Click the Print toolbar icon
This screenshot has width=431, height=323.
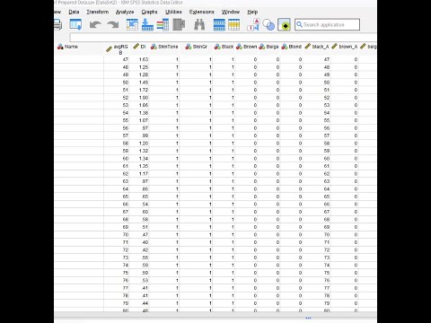pyautogui.click(x=58, y=25)
